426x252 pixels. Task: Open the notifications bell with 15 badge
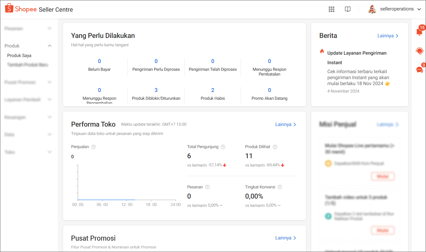point(419,32)
